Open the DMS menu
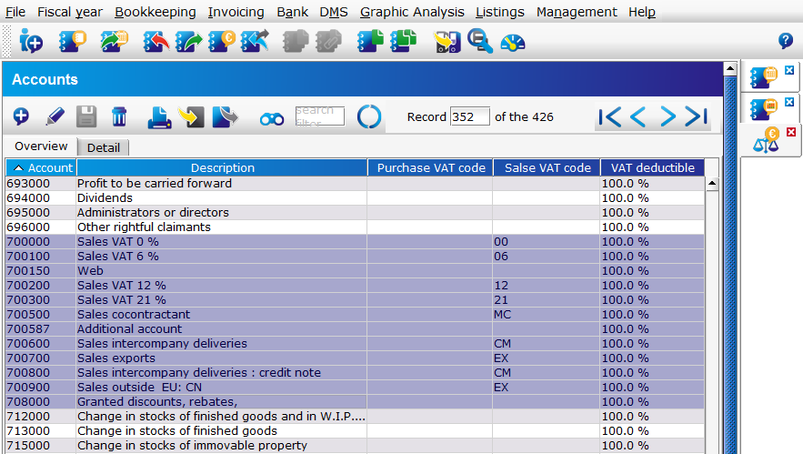803x454 pixels. pyautogui.click(x=334, y=12)
